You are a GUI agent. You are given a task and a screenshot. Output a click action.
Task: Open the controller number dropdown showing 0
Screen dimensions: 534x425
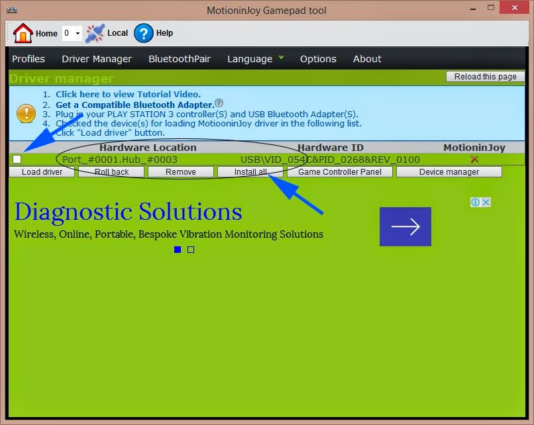(x=72, y=33)
